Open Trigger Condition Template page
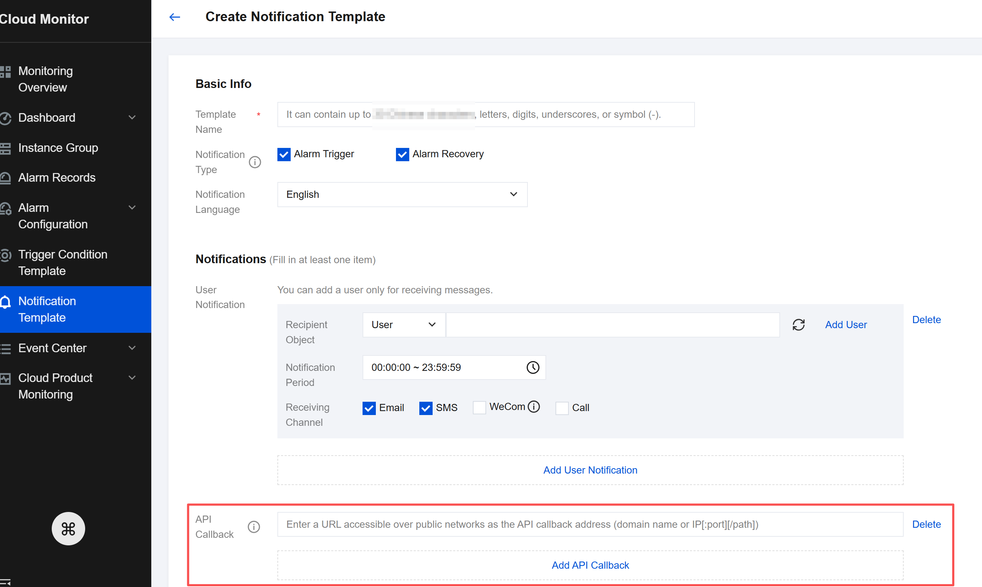Image resolution: width=982 pixels, height=587 pixels. point(63,263)
